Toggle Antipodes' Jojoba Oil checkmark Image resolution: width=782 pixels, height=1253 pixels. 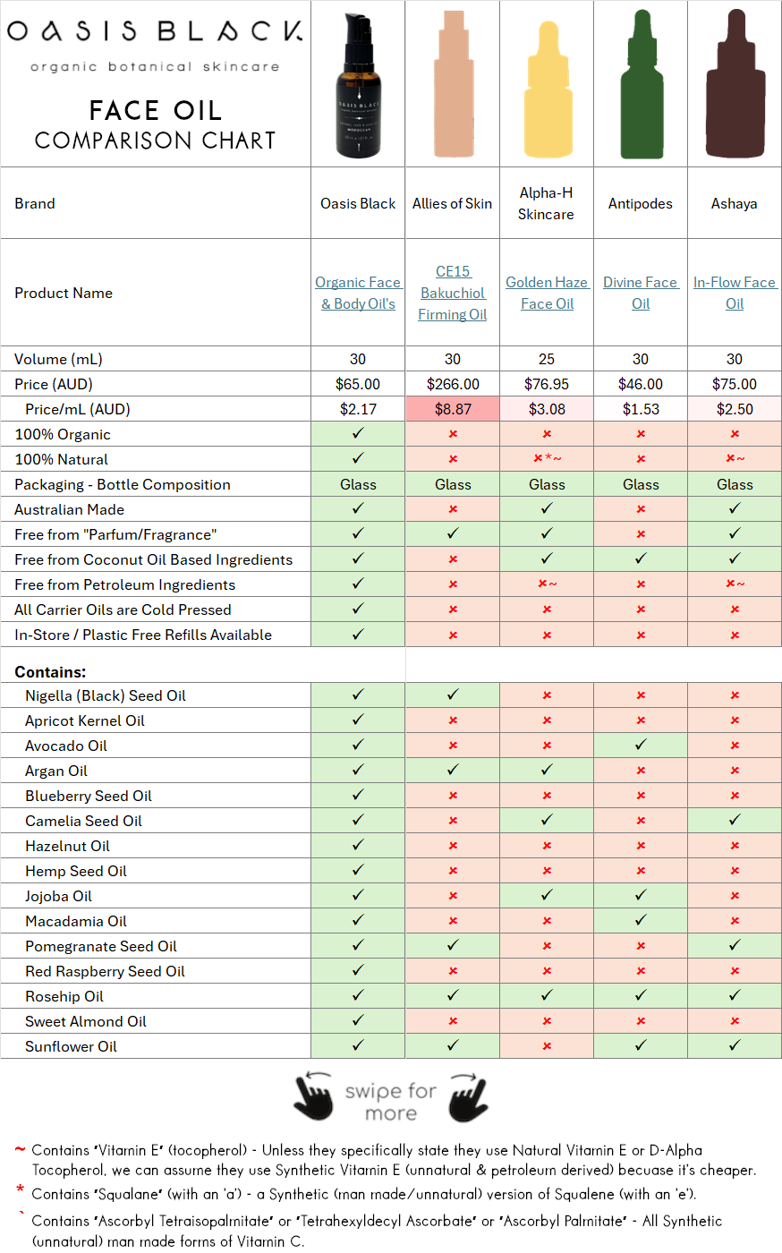click(640, 896)
